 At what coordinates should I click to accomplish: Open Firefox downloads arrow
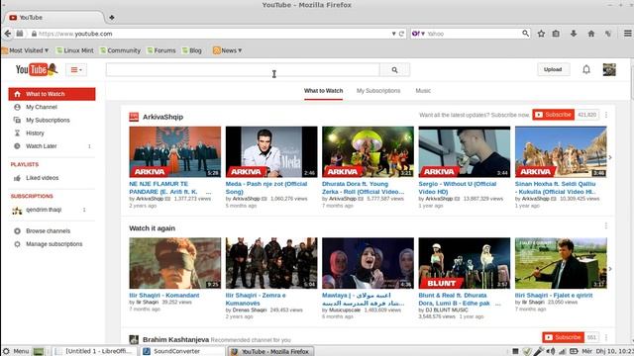(x=574, y=34)
